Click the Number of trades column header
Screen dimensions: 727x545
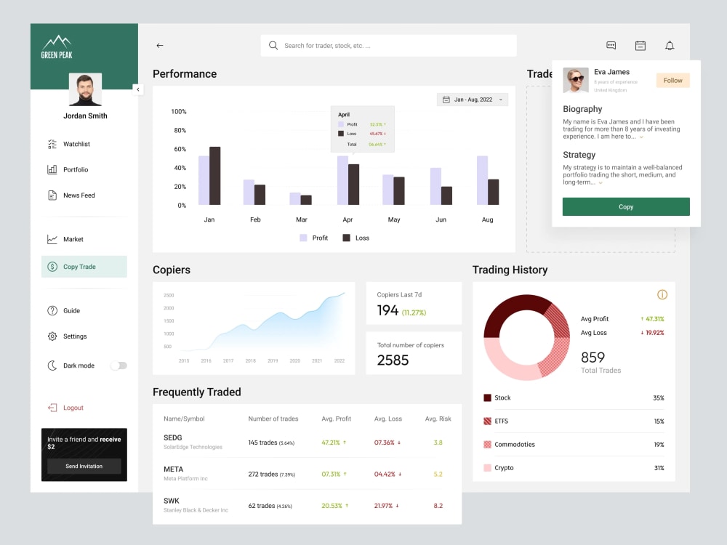[273, 419]
